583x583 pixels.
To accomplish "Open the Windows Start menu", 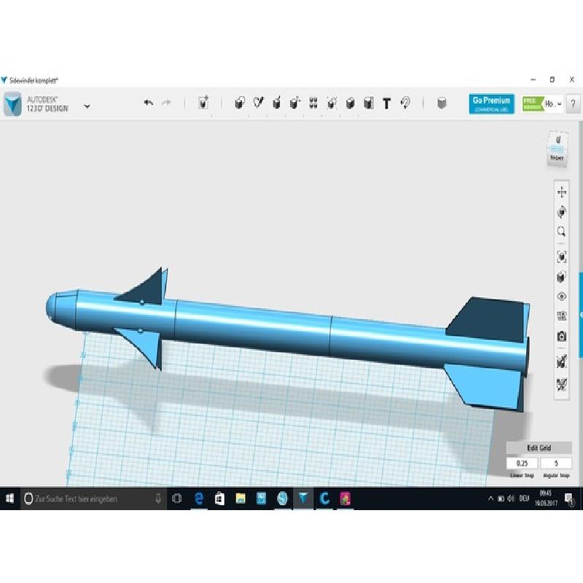I will (x=9, y=498).
